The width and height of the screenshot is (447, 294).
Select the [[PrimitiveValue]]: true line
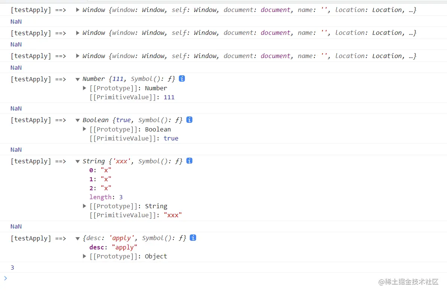(134, 138)
